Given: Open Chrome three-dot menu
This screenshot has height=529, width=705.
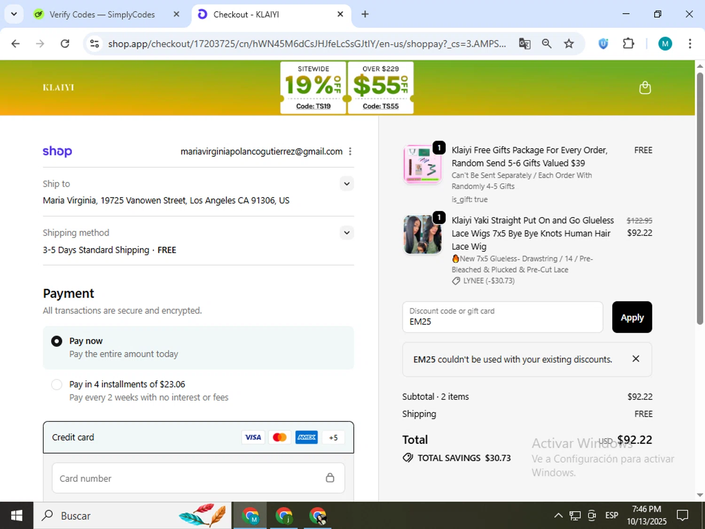Looking at the screenshot, I should pos(690,44).
